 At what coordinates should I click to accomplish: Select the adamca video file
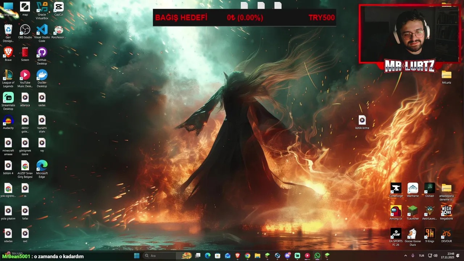click(x=25, y=99)
